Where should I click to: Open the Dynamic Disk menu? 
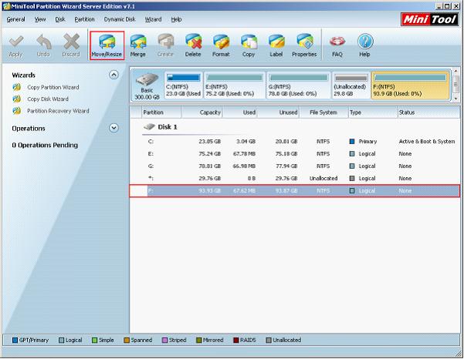[120, 19]
